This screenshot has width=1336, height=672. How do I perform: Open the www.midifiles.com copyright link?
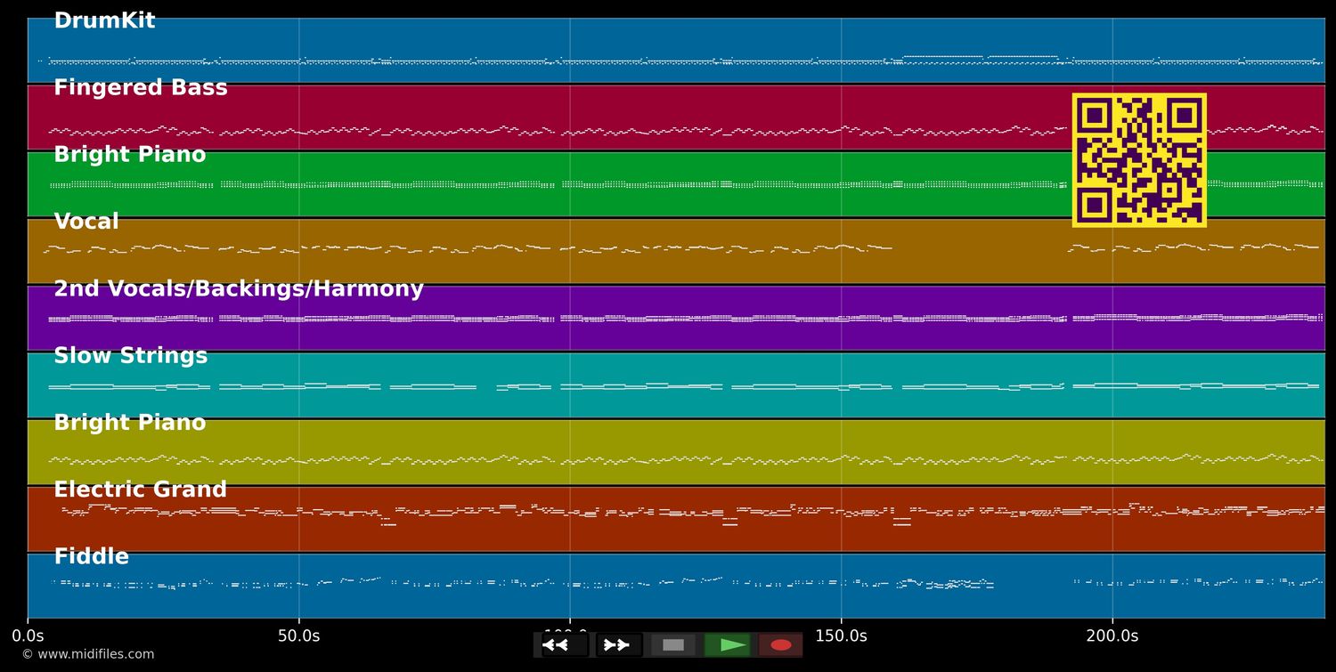[x=88, y=654]
